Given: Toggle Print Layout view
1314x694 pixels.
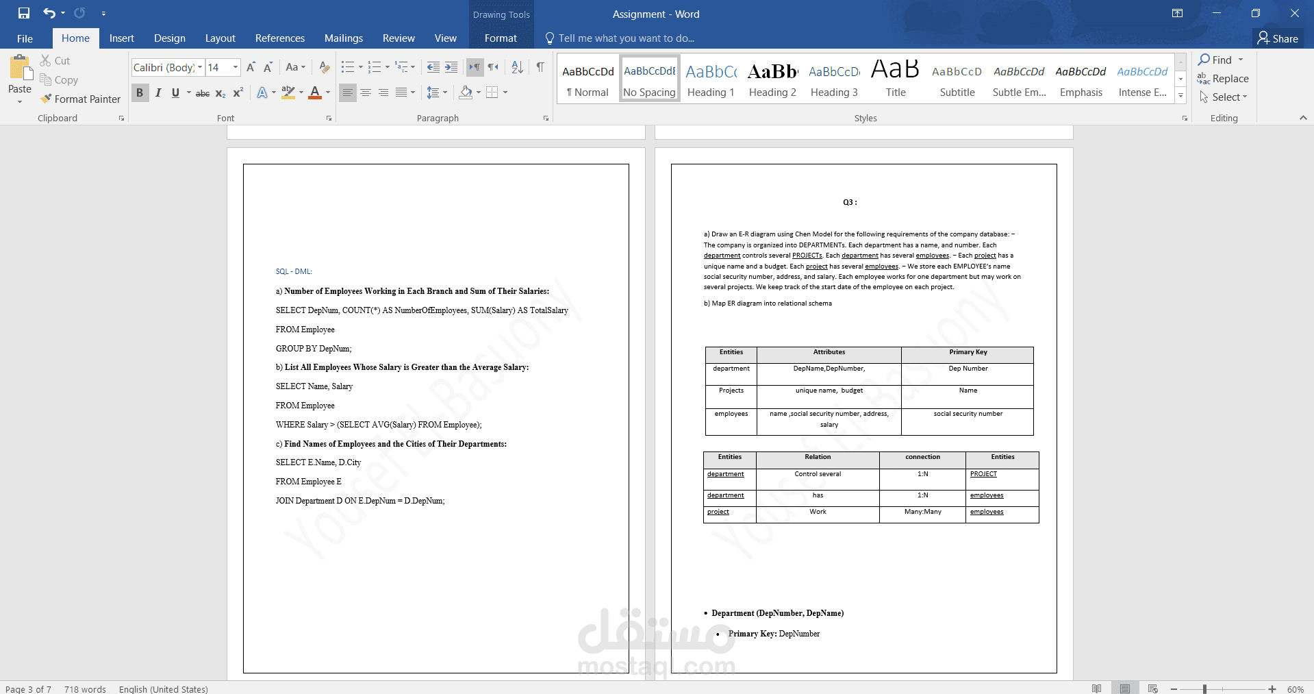Looking at the screenshot, I should pos(1125,689).
